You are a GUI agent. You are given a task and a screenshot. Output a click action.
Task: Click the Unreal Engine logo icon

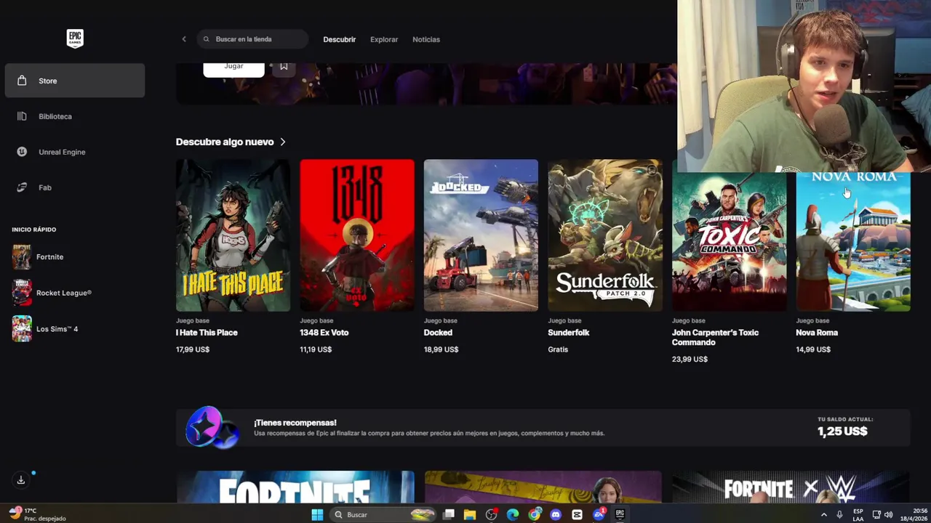pos(22,152)
